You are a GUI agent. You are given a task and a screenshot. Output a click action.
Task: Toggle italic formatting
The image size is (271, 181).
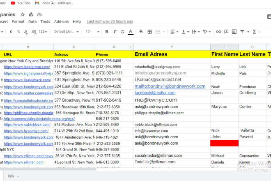pos(115,32)
